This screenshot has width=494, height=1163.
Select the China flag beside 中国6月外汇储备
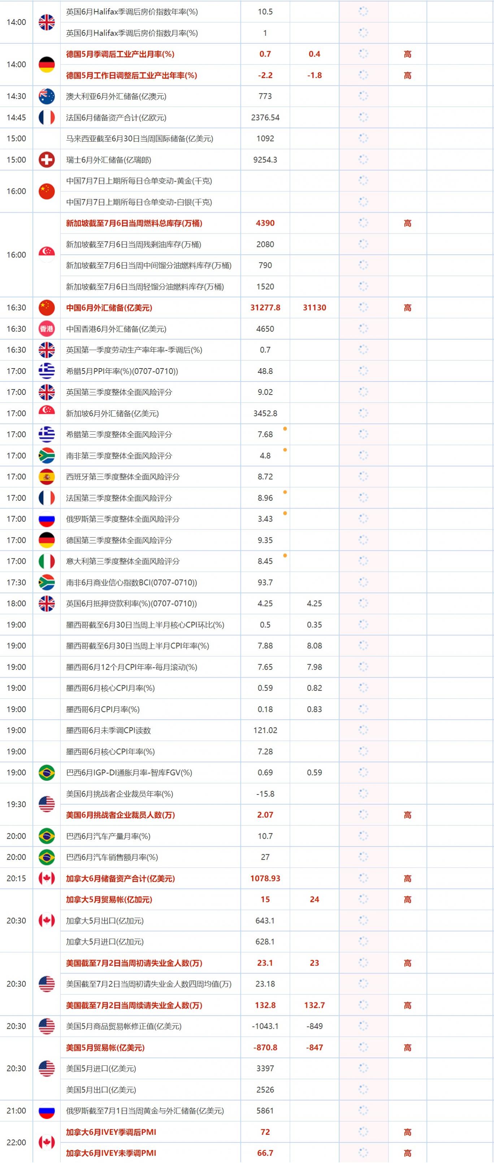click(47, 307)
